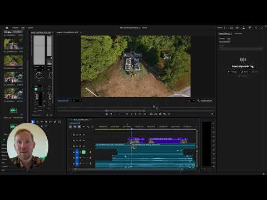Toggle full screen video icon top right
267x200 pixels.
tap(262, 28)
